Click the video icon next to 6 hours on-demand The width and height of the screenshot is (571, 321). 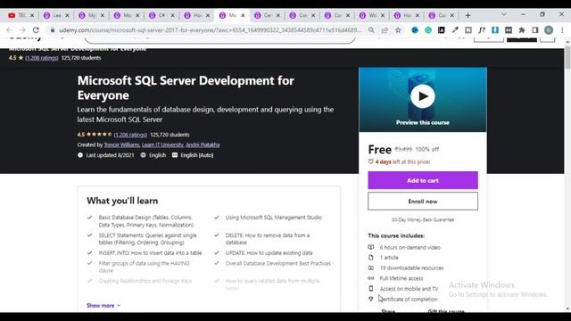click(371, 247)
